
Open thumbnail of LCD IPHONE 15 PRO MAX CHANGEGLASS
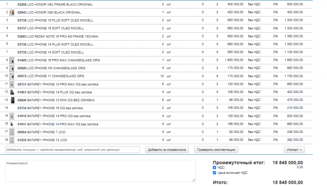coord(12,60)
